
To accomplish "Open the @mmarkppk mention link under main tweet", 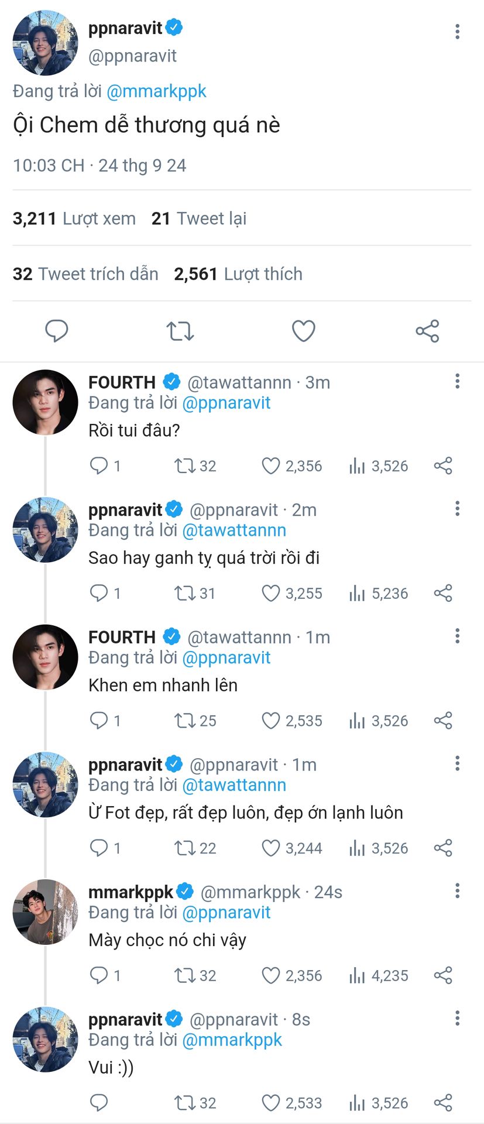I will click(156, 91).
